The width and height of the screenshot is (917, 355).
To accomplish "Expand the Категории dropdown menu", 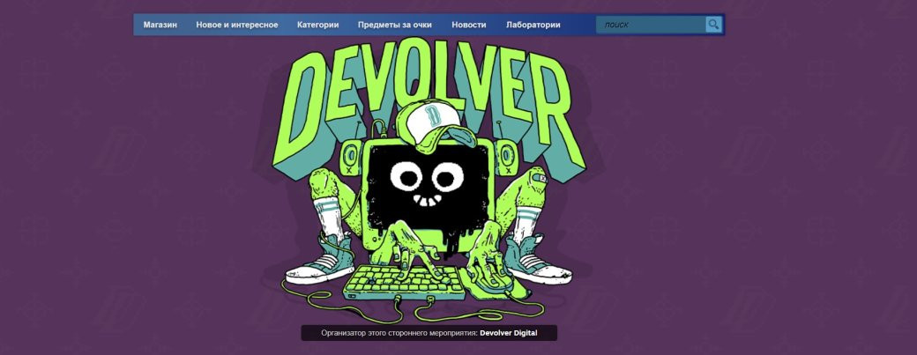I will [x=317, y=25].
